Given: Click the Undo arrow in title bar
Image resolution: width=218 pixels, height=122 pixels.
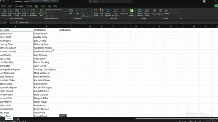Looking at the screenshot, I should (x=3, y=1).
